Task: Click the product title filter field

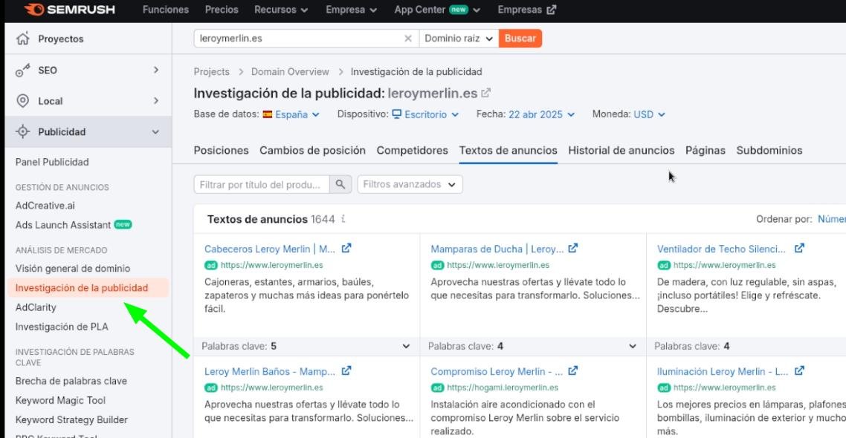Action: (262, 184)
